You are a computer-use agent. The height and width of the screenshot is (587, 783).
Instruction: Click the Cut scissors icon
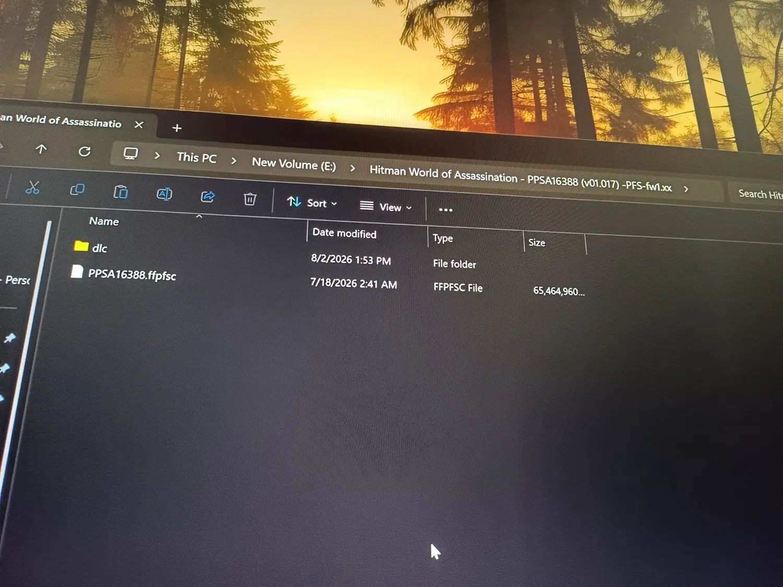32,188
